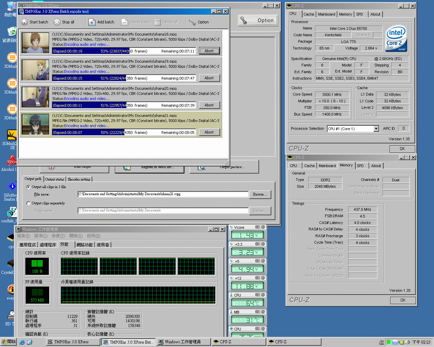Click the File name input field
Viewport: 434px width, 347px height.
click(x=163, y=194)
